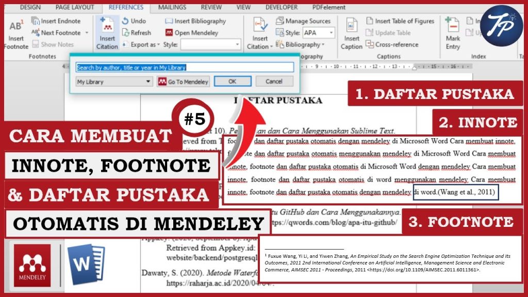Click Insert Caption
This screenshot has width=528, height=297.
352,34
